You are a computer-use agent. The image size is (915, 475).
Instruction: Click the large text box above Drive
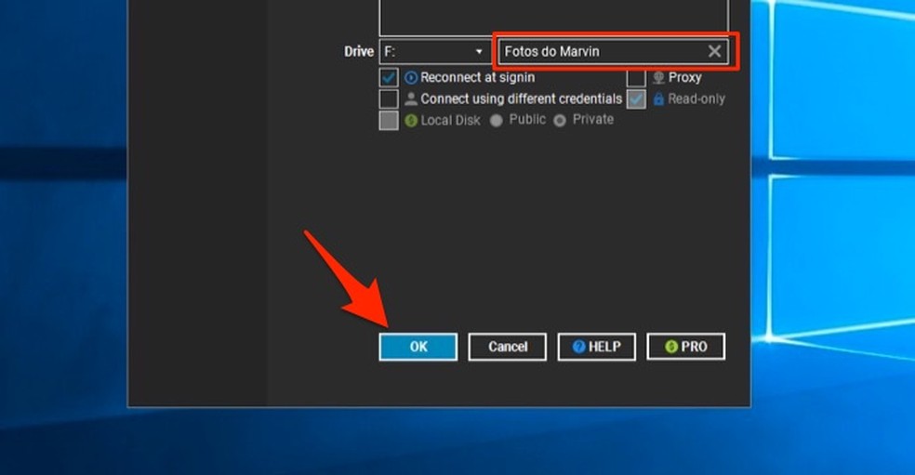[x=553, y=17]
